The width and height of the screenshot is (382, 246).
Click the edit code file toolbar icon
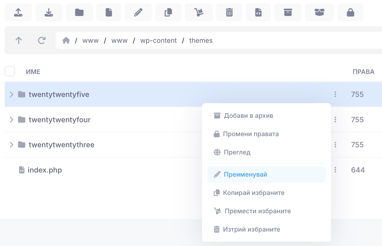click(x=258, y=12)
